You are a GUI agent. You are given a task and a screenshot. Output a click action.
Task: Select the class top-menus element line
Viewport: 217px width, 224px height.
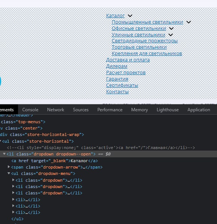pyautogui.click(x=23, y=122)
